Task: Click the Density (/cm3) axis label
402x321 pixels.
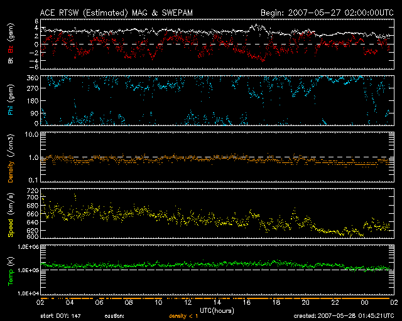Action: point(11,160)
